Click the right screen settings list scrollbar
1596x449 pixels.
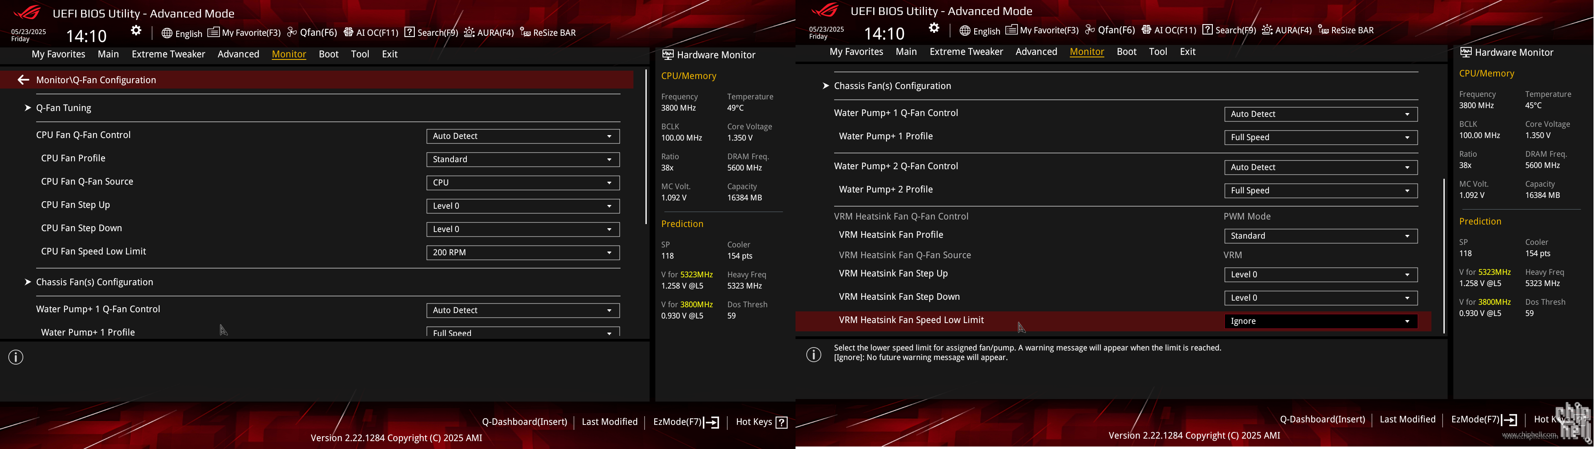pos(1444,256)
